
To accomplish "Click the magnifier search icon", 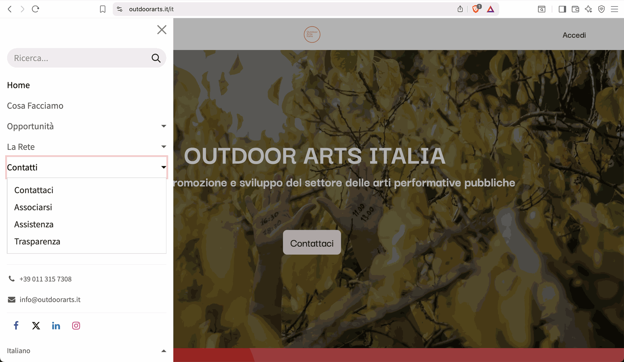I will [156, 58].
